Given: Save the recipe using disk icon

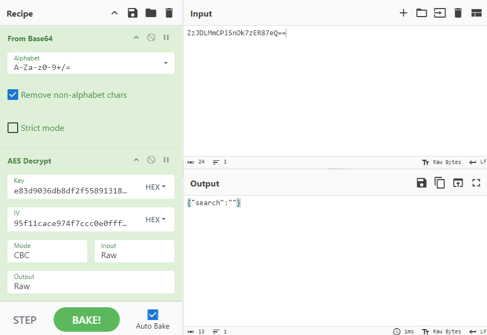Looking at the screenshot, I should pyautogui.click(x=133, y=13).
